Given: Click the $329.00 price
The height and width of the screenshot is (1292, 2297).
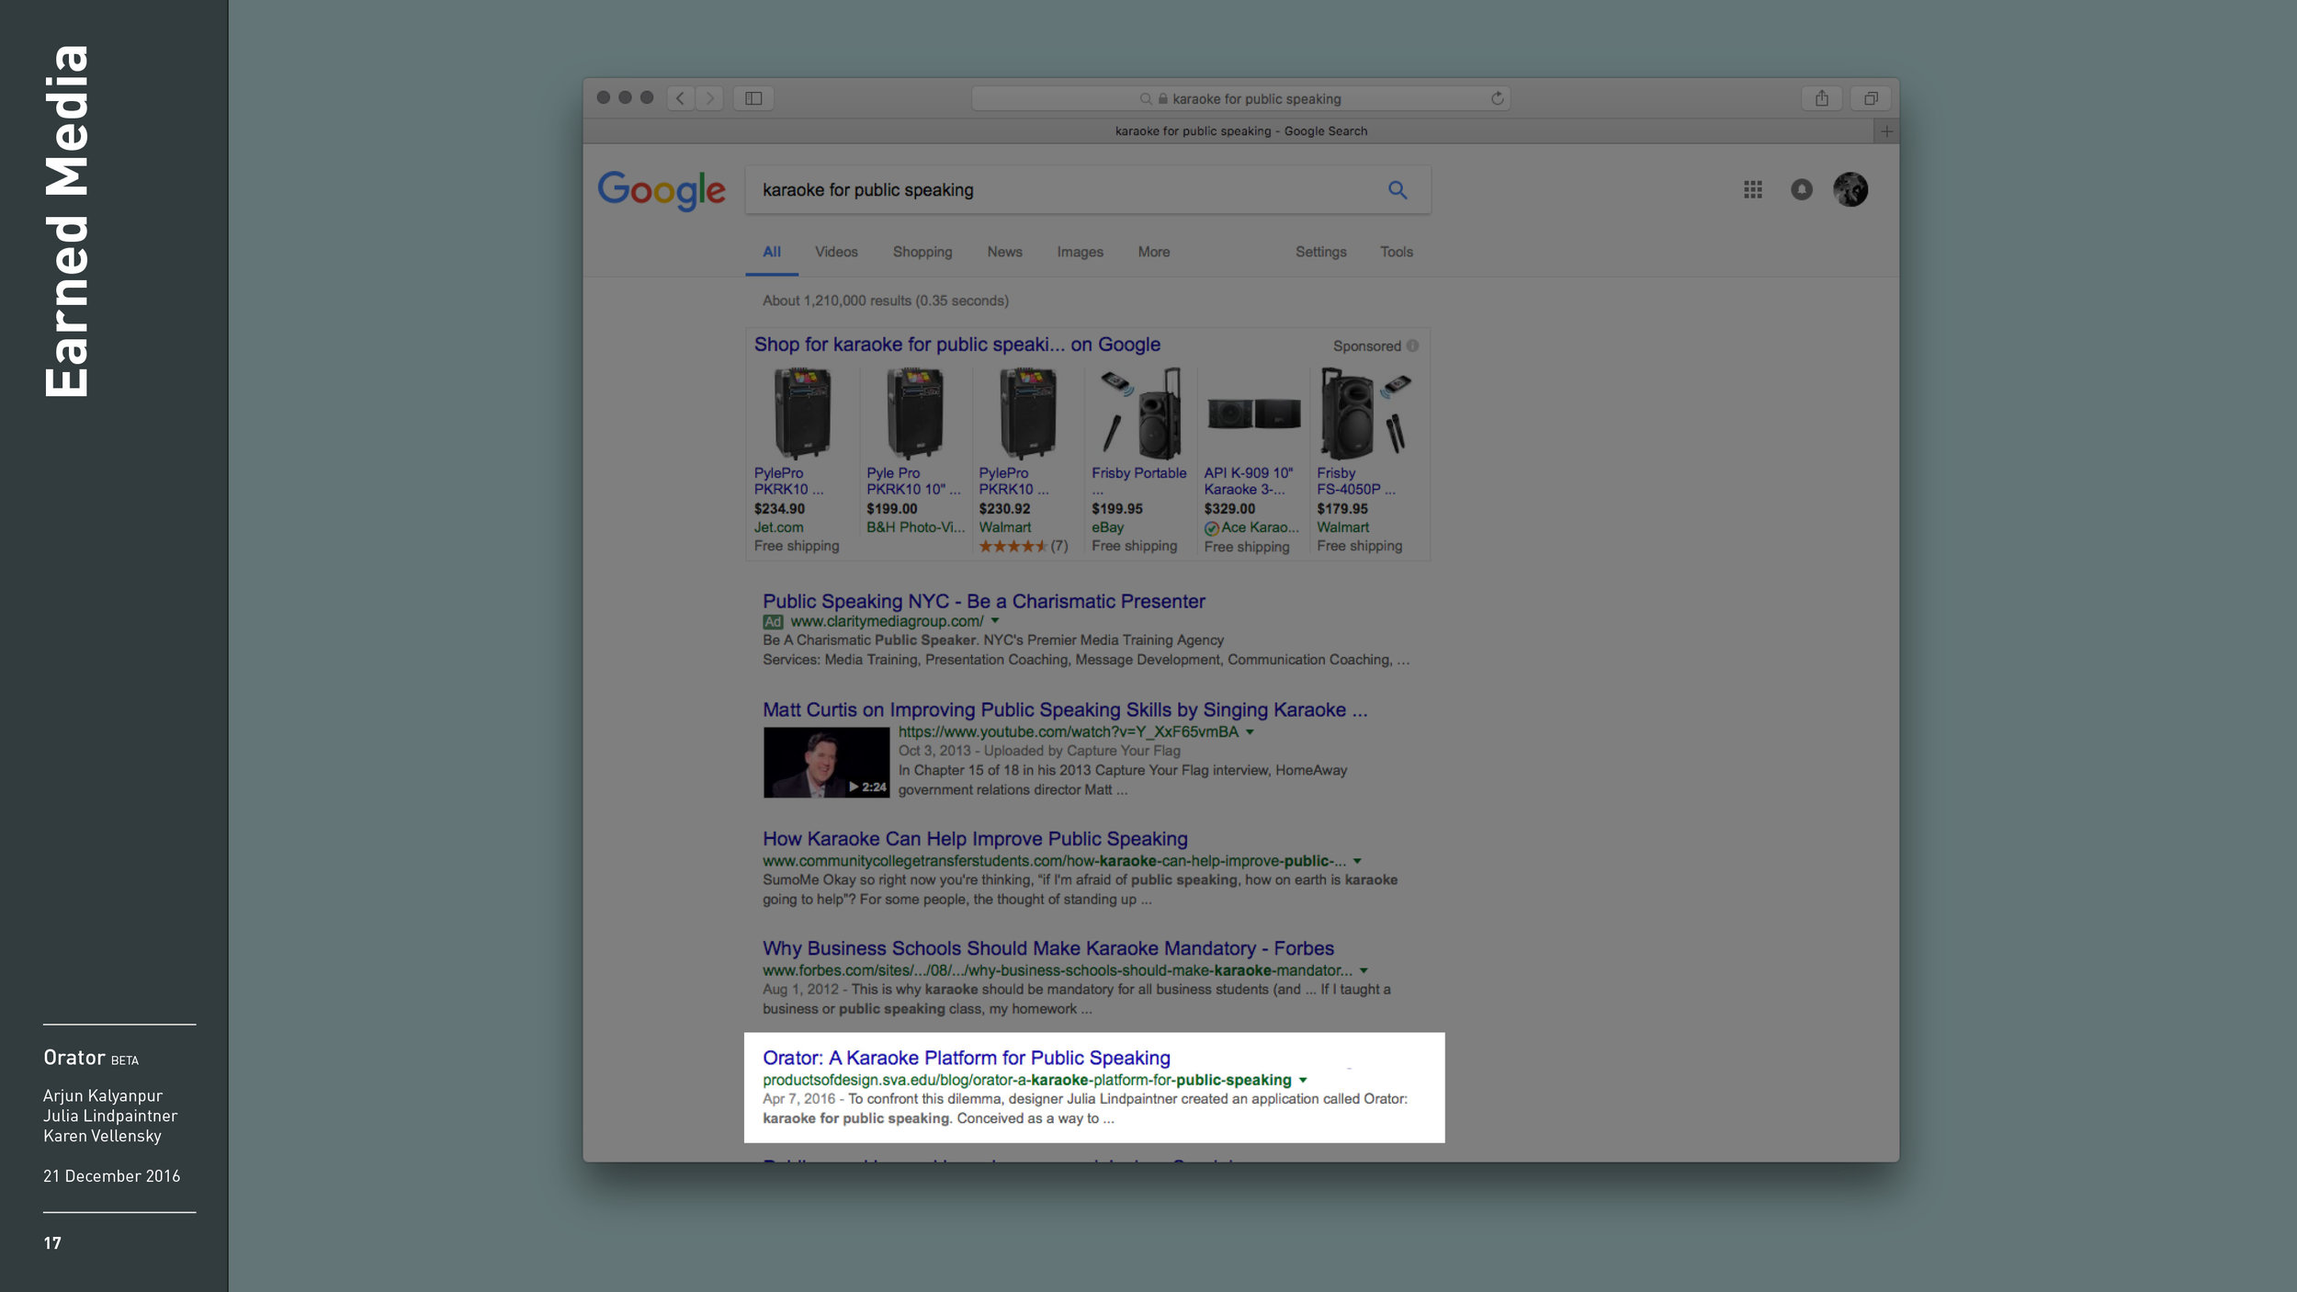Looking at the screenshot, I should coord(1229,509).
